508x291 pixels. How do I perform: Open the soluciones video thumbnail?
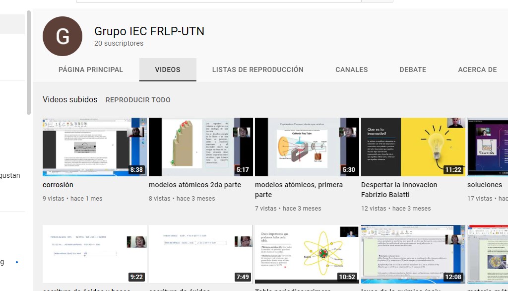click(x=488, y=147)
